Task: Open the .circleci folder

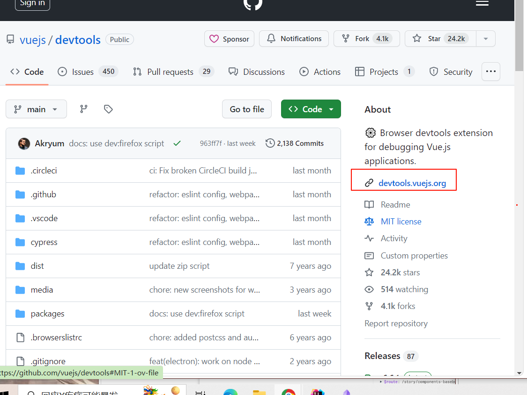Action: 44,171
